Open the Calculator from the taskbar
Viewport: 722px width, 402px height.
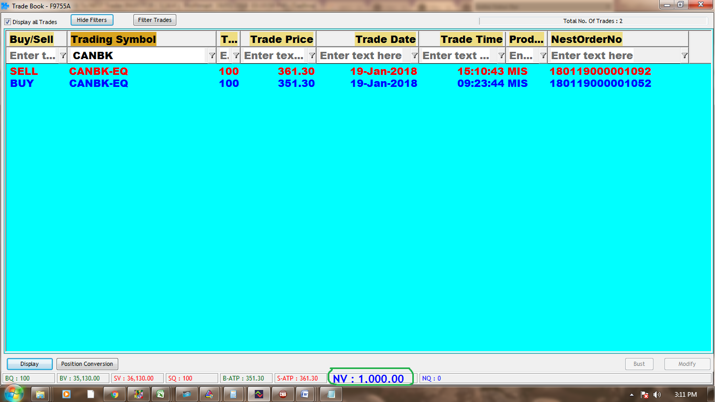[x=234, y=394]
